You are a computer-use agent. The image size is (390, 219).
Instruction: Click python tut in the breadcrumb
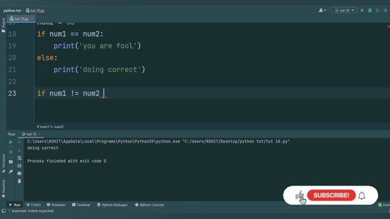tap(12, 11)
